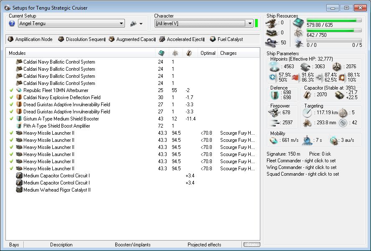Click the Signature: 150 m text
This screenshot has width=371, height=251.
(x=283, y=154)
